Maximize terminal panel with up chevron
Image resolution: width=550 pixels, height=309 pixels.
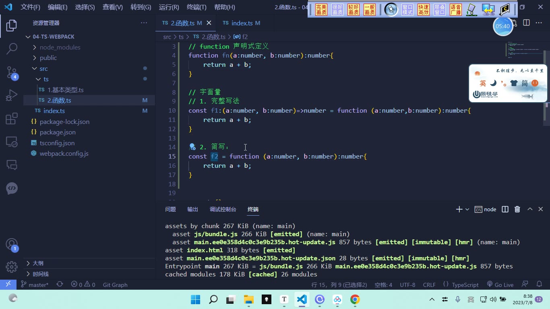pos(530,209)
